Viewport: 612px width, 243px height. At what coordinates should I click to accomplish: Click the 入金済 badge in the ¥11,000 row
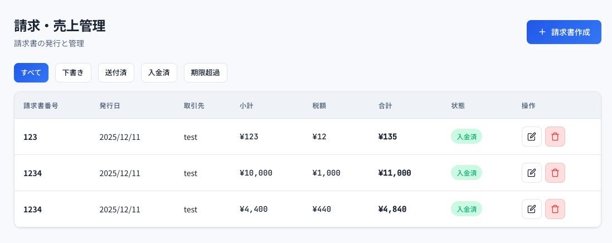tap(466, 173)
